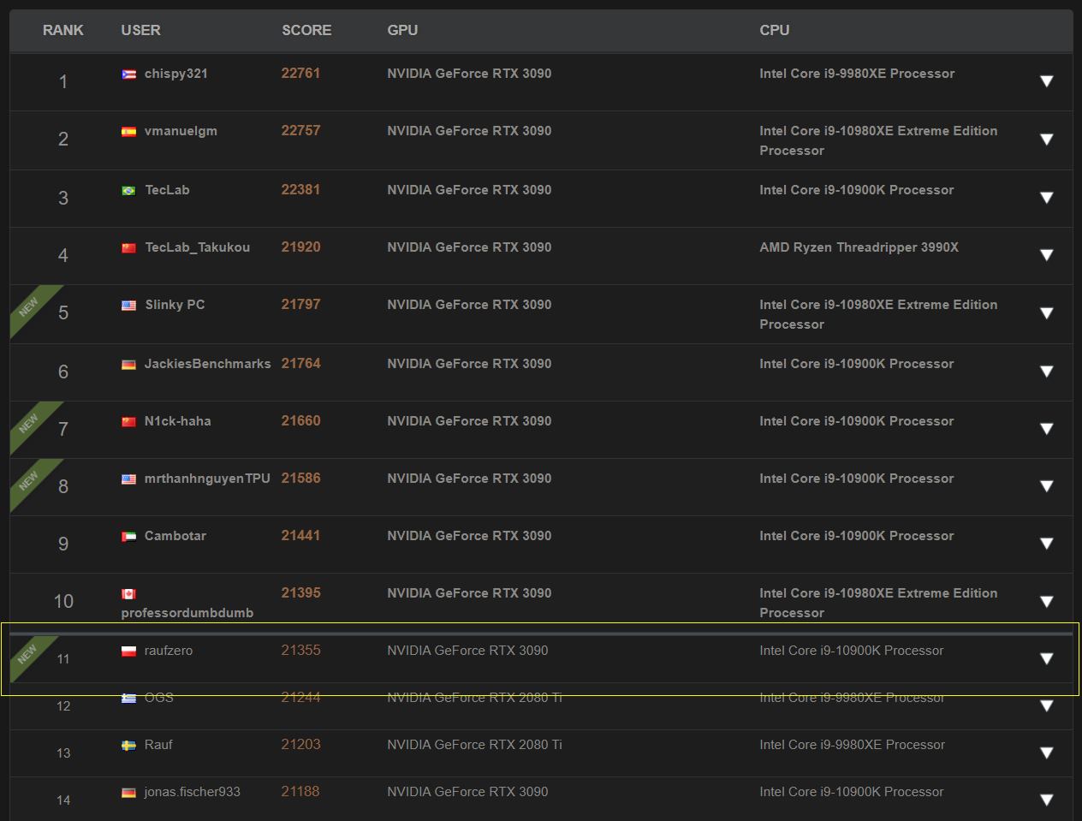
Task: Click the Puerto Rico flag beside chispy321
Action: pos(128,74)
